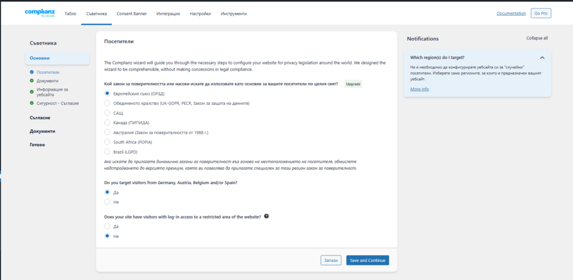573x280 pixels.
Task: Open the Настройки tab
Action: click(200, 13)
